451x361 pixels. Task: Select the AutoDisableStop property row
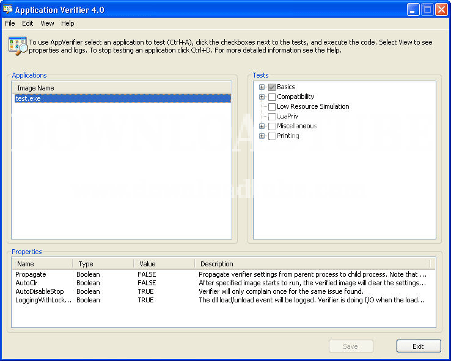coord(224,291)
